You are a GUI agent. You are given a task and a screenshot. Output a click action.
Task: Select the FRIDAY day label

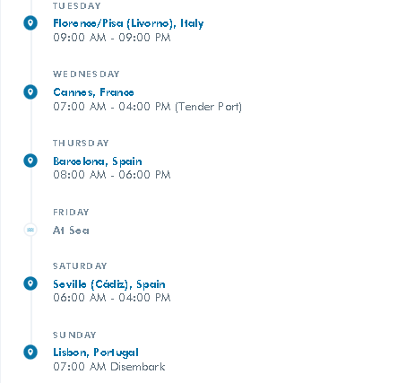tap(71, 213)
